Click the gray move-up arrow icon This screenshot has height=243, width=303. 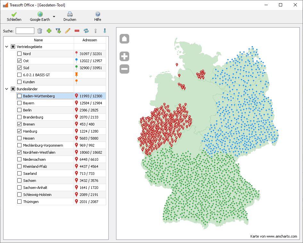96,31
